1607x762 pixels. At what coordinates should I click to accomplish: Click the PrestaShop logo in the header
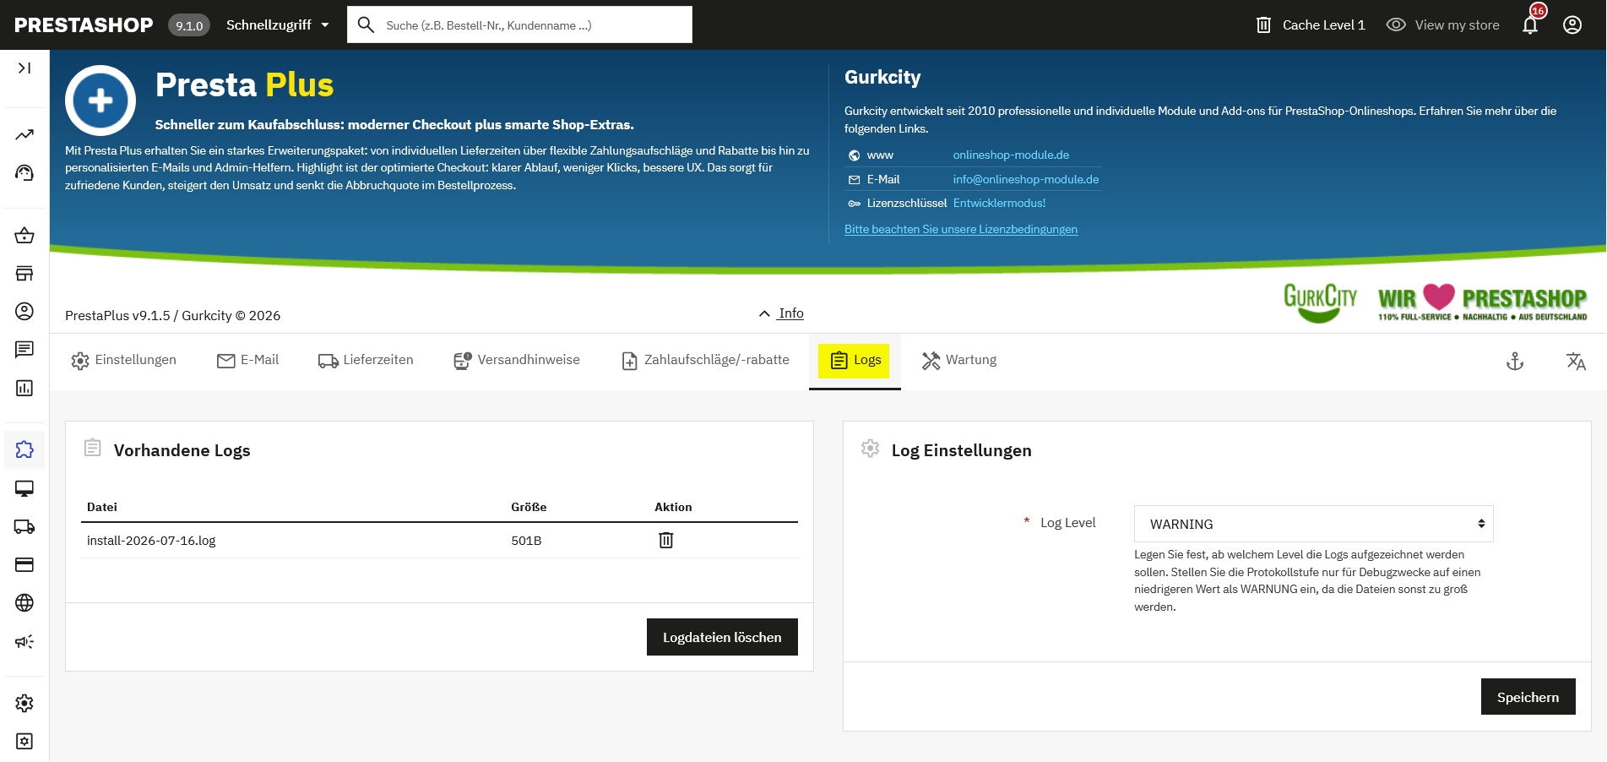[84, 25]
